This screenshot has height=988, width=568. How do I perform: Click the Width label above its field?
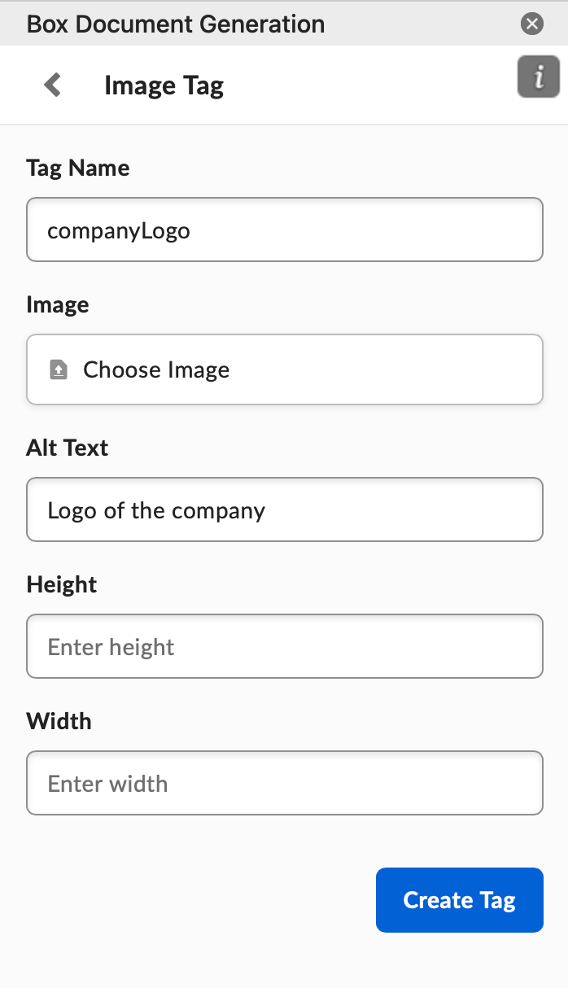pos(59,721)
